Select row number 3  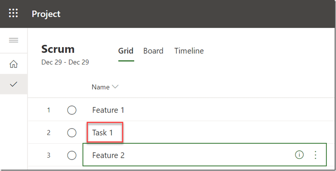pyautogui.click(x=49, y=155)
